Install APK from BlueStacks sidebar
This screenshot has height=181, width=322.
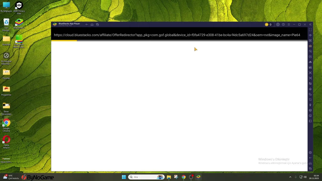(x=310, y=67)
